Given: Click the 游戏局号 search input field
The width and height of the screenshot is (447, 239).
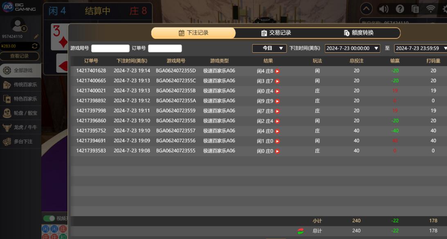Looking at the screenshot, I should pyautogui.click(x=110, y=48).
